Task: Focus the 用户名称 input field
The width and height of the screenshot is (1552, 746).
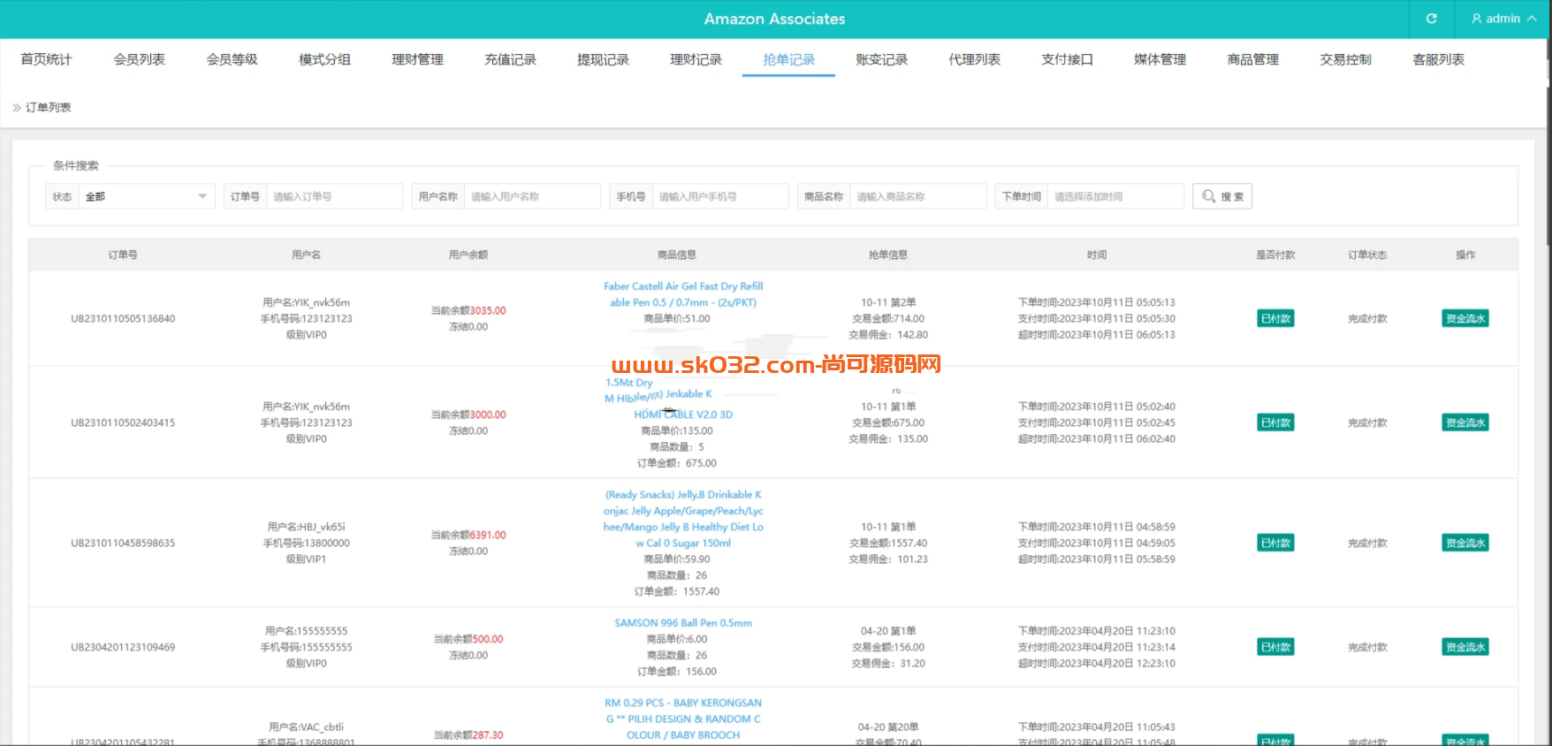Action: click(532, 196)
